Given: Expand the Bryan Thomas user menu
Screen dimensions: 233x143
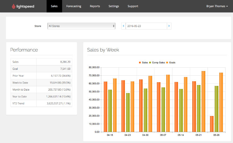Looking at the screenshot, I should (217, 6).
